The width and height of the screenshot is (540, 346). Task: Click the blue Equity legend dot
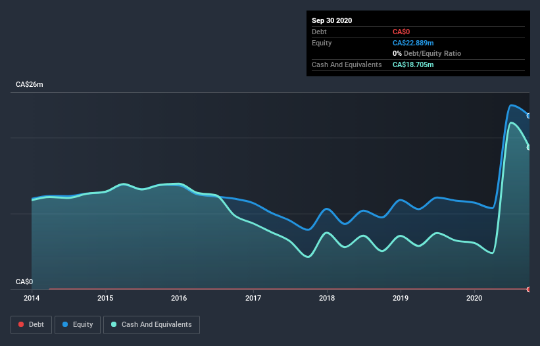click(x=65, y=324)
